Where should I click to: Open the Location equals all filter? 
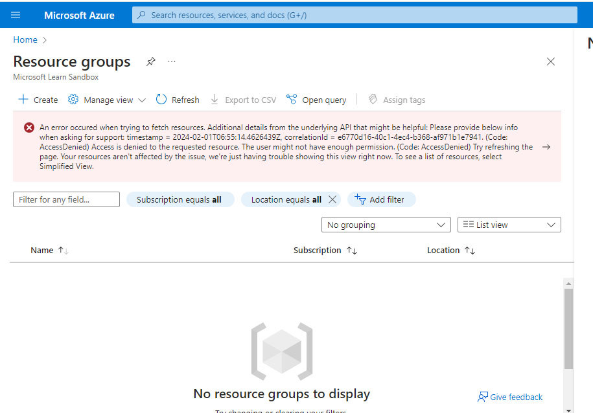286,199
